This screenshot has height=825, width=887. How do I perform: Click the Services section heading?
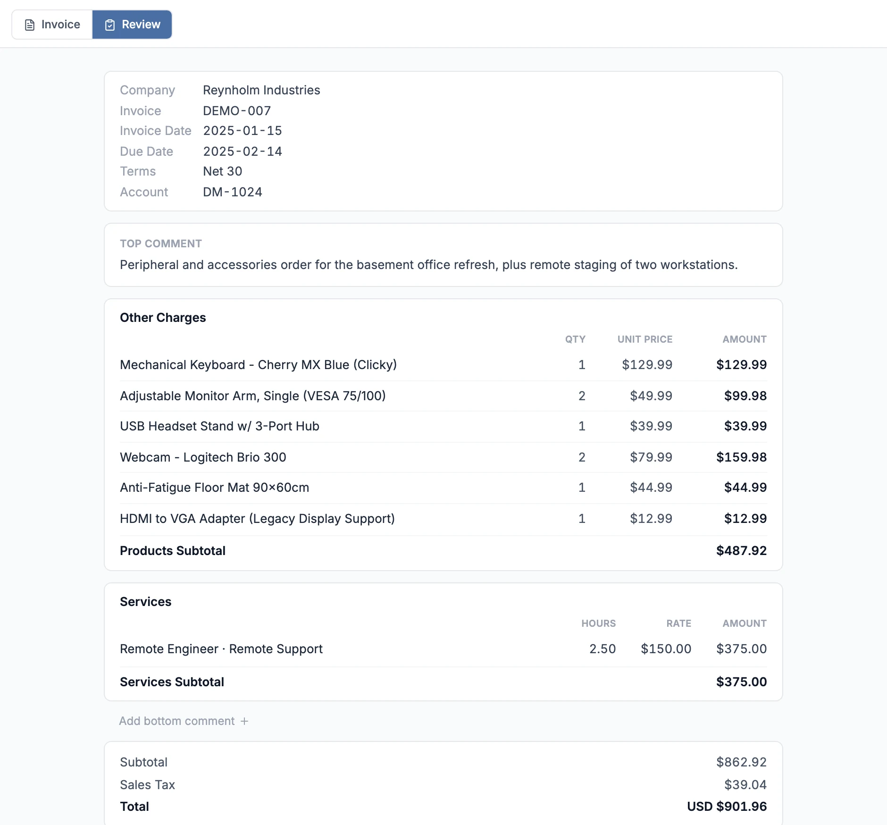click(x=145, y=602)
